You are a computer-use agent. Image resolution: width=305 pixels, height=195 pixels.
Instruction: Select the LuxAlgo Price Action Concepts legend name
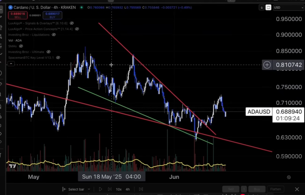coord(40,29)
